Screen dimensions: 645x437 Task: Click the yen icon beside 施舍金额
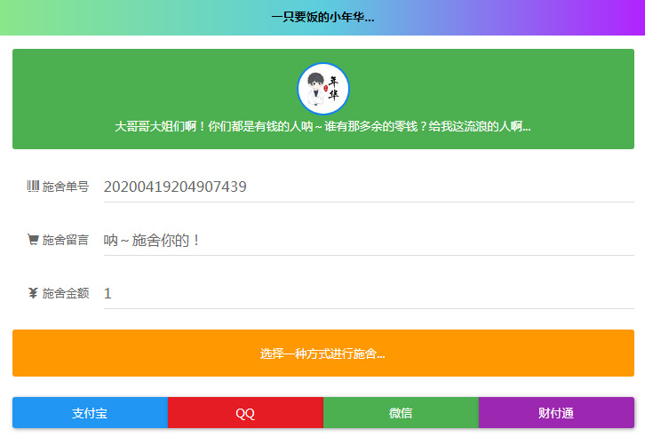coord(33,293)
